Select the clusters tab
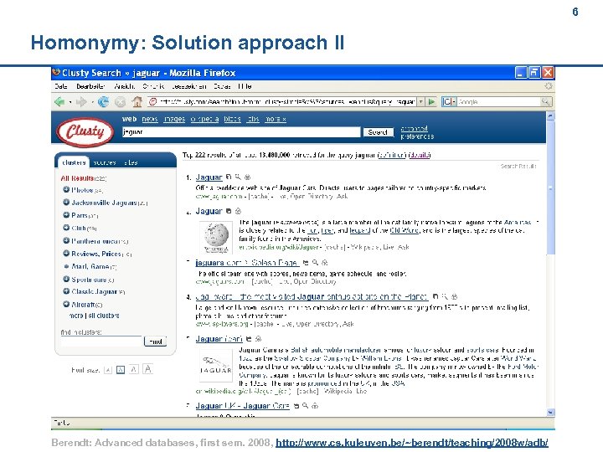The image size is (603, 452). 74,162
